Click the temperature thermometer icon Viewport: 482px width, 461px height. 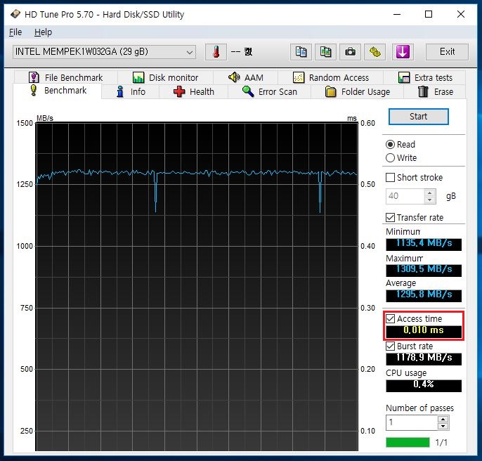pos(216,52)
